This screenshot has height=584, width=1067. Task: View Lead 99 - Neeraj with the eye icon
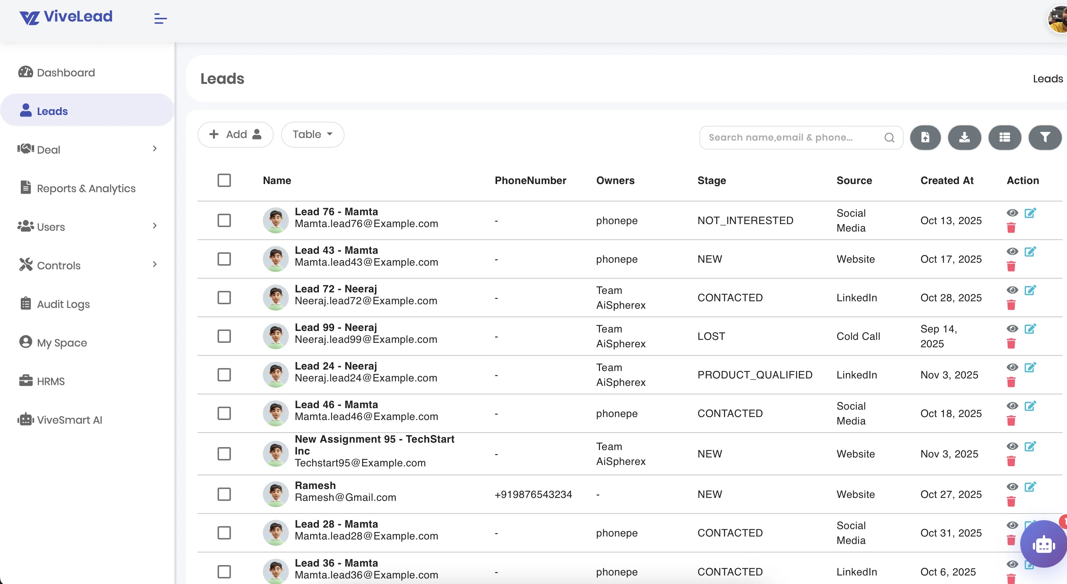1012,329
